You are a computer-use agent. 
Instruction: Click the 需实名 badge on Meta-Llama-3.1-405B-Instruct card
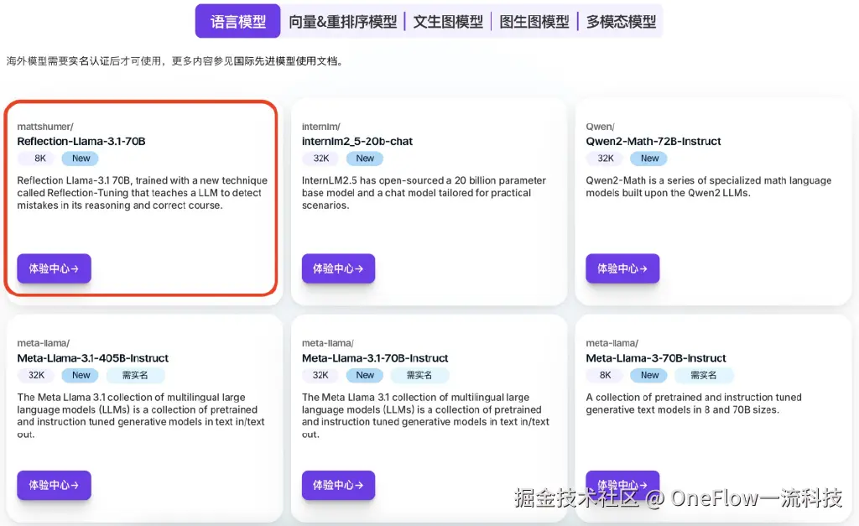pos(135,375)
